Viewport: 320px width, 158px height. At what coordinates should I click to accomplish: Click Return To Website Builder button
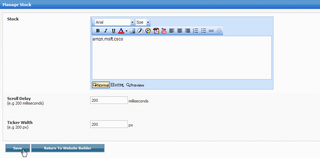point(68,148)
